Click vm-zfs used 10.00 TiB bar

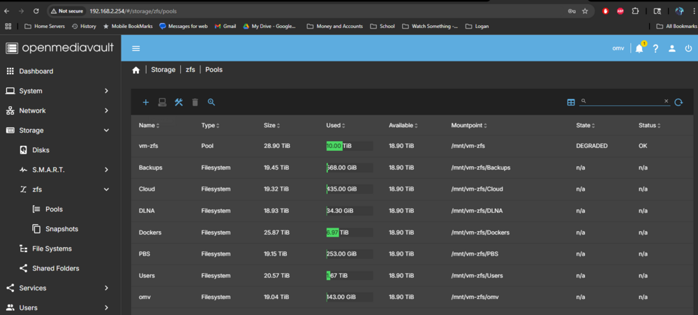point(350,146)
